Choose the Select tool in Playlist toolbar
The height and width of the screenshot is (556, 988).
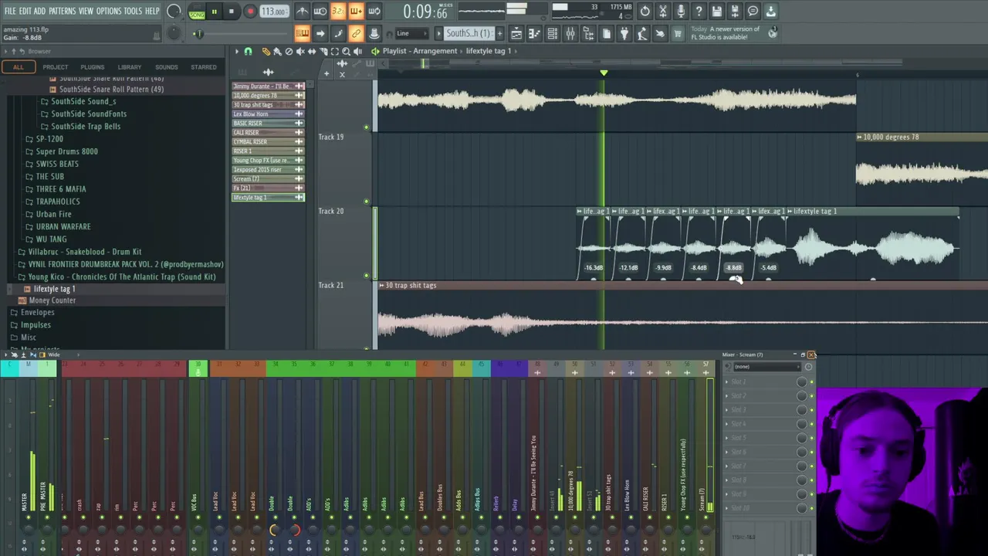335,51
